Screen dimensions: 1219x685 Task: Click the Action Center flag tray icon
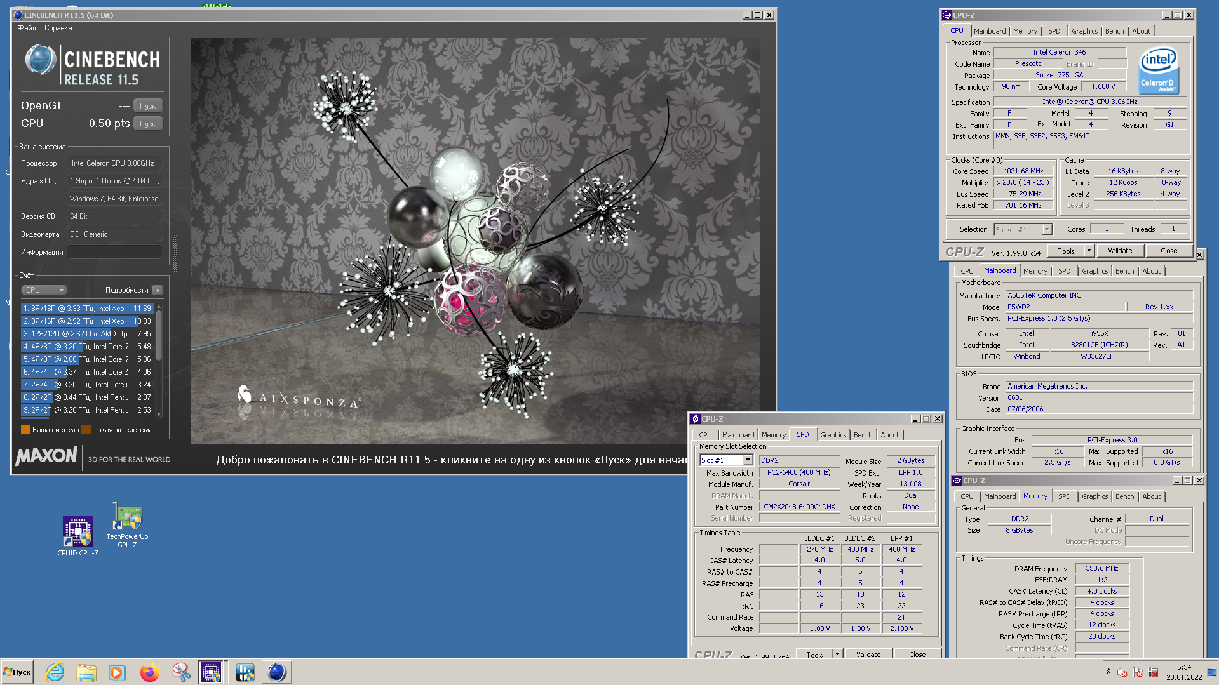click(x=1137, y=672)
